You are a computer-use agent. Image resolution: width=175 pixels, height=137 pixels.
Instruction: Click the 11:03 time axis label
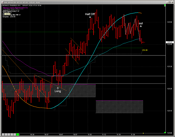point(90,134)
